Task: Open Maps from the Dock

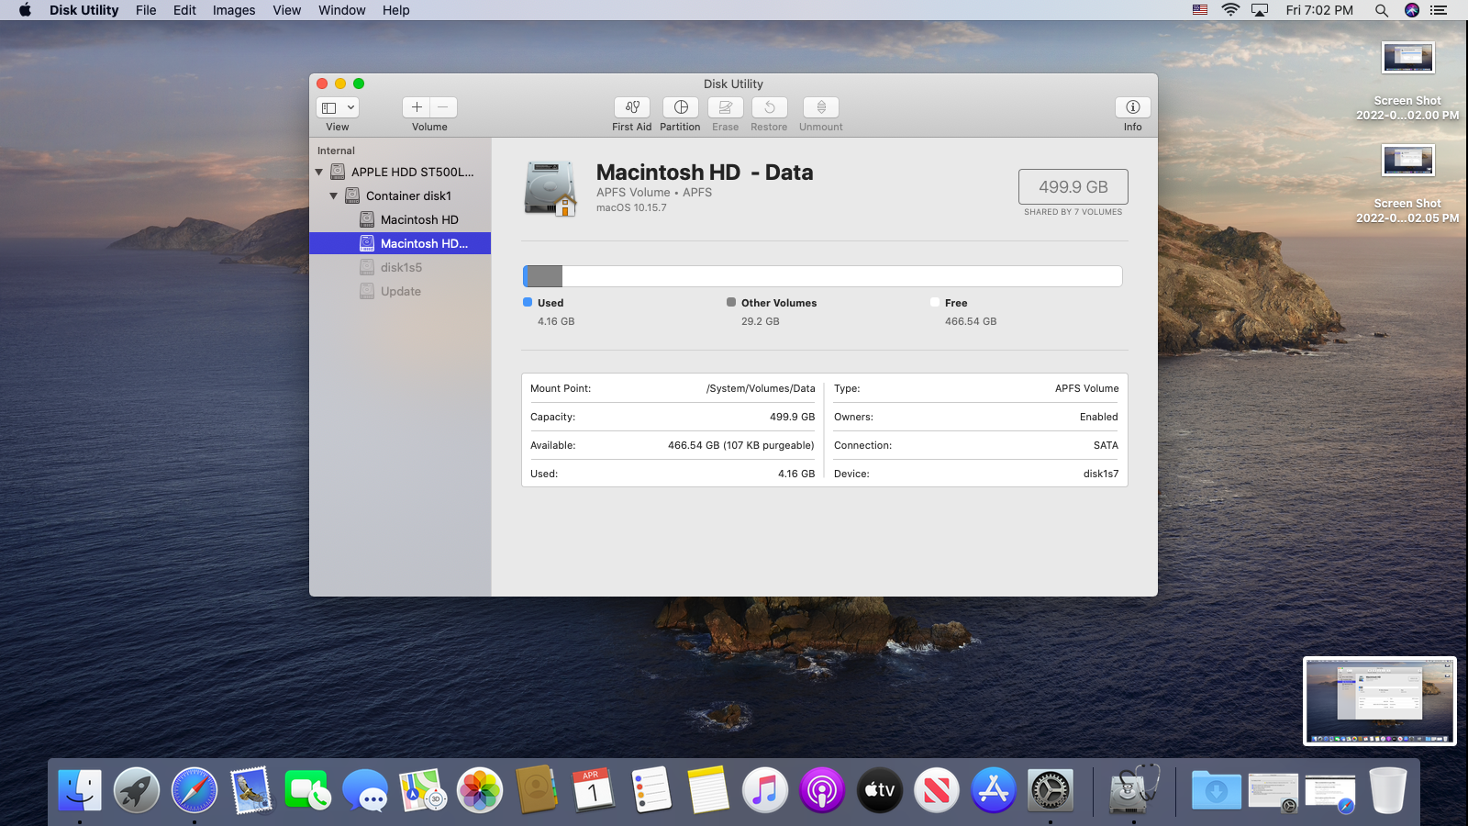Action: coord(423,790)
